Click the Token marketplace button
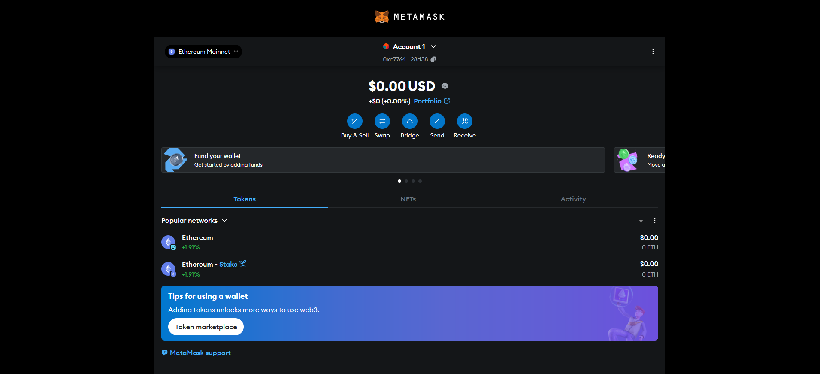 tap(206, 327)
